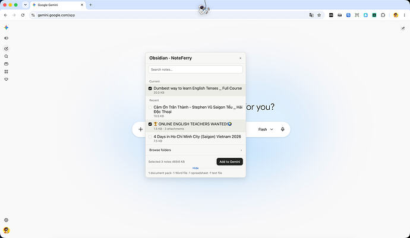The width and height of the screenshot is (410, 238).
Task: Click the '20.0 KB' size text
Action: (159, 93)
